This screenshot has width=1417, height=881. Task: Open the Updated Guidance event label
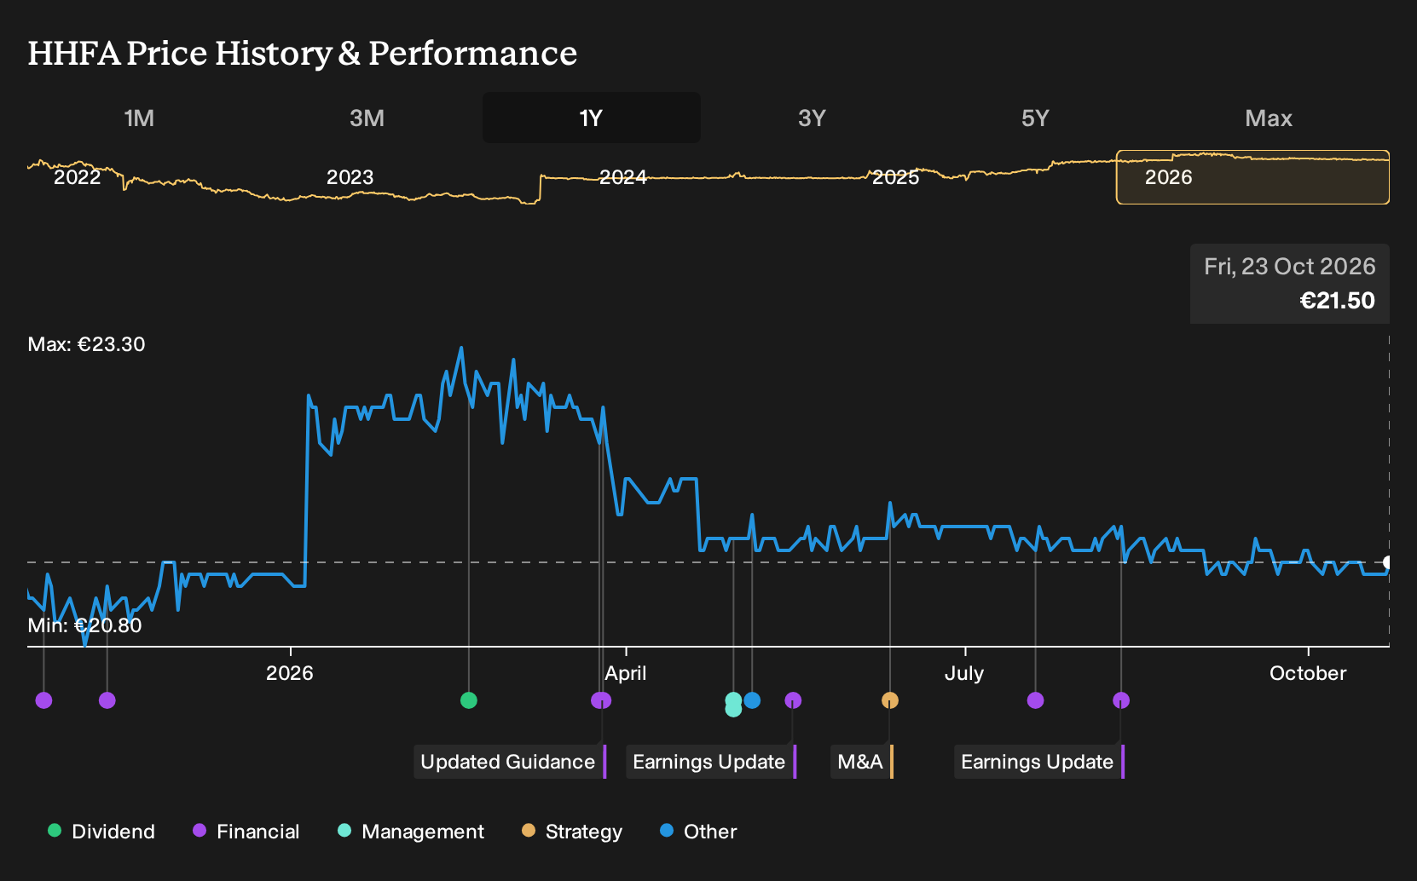click(x=510, y=762)
